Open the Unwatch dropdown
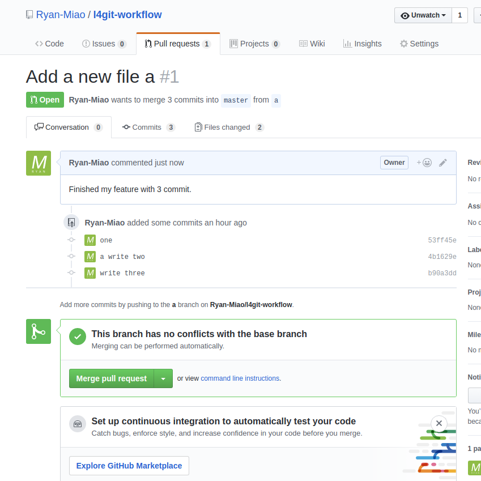Viewport: 481px width, 481px height. tap(423, 15)
